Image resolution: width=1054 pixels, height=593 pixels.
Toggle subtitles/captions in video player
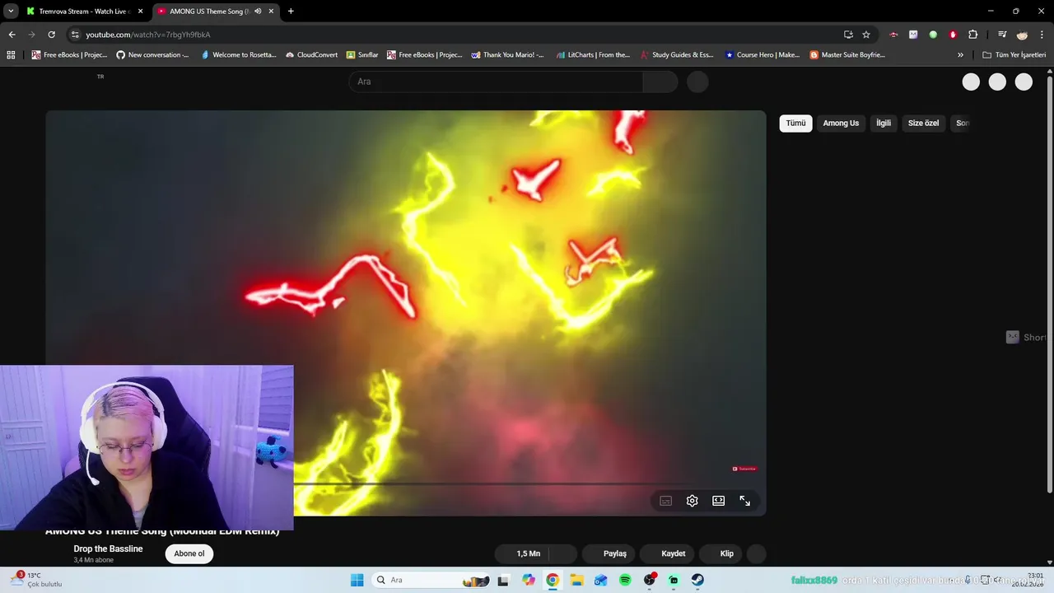(x=665, y=501)
